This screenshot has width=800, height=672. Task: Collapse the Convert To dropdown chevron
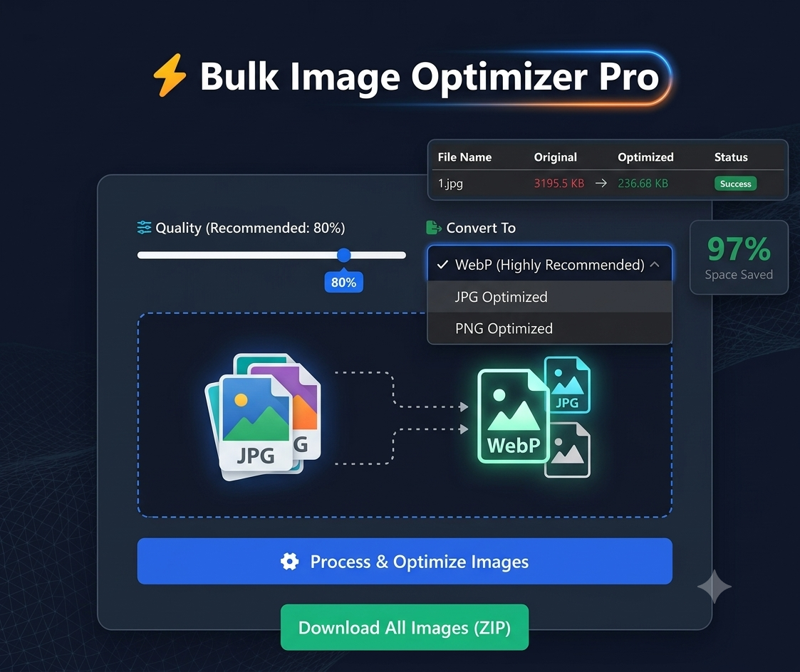[x=655, y=264]
